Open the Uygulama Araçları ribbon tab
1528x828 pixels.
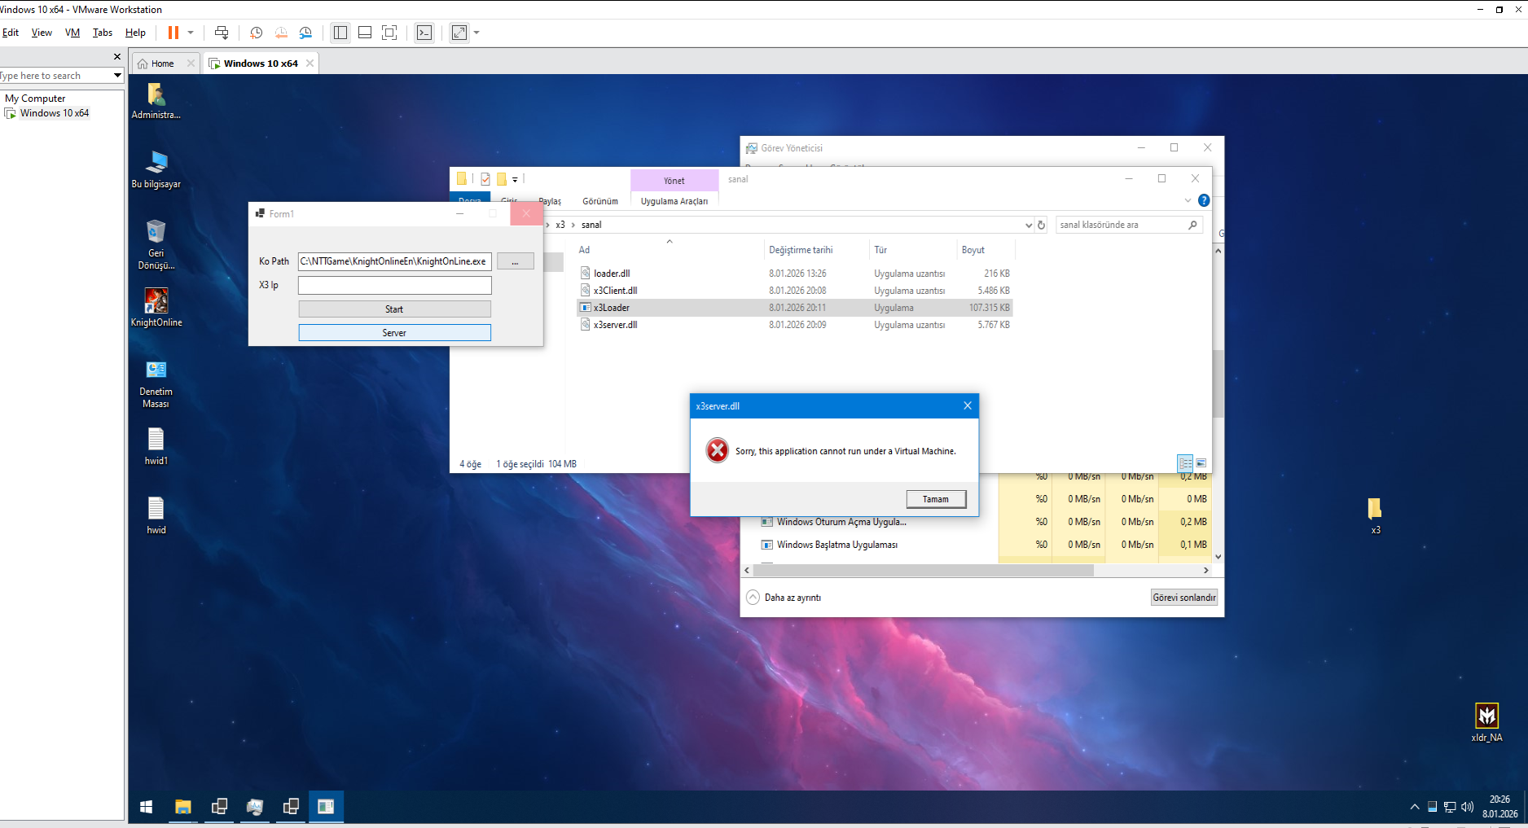point(674,201)
